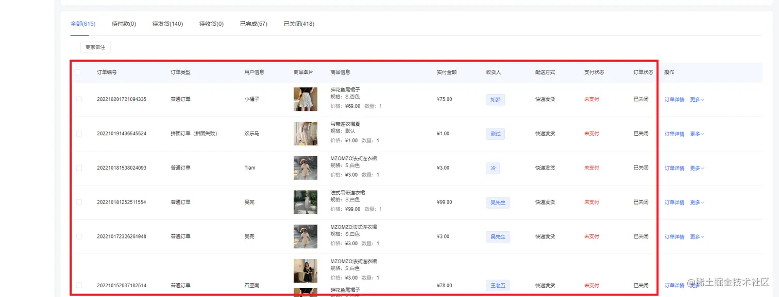This screenshot has height=297, width=779.
Task: Click order number 202210172326261948
Action: coord(122,237)
